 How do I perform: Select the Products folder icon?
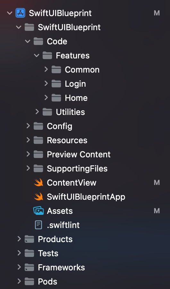(x=29, y=239)
